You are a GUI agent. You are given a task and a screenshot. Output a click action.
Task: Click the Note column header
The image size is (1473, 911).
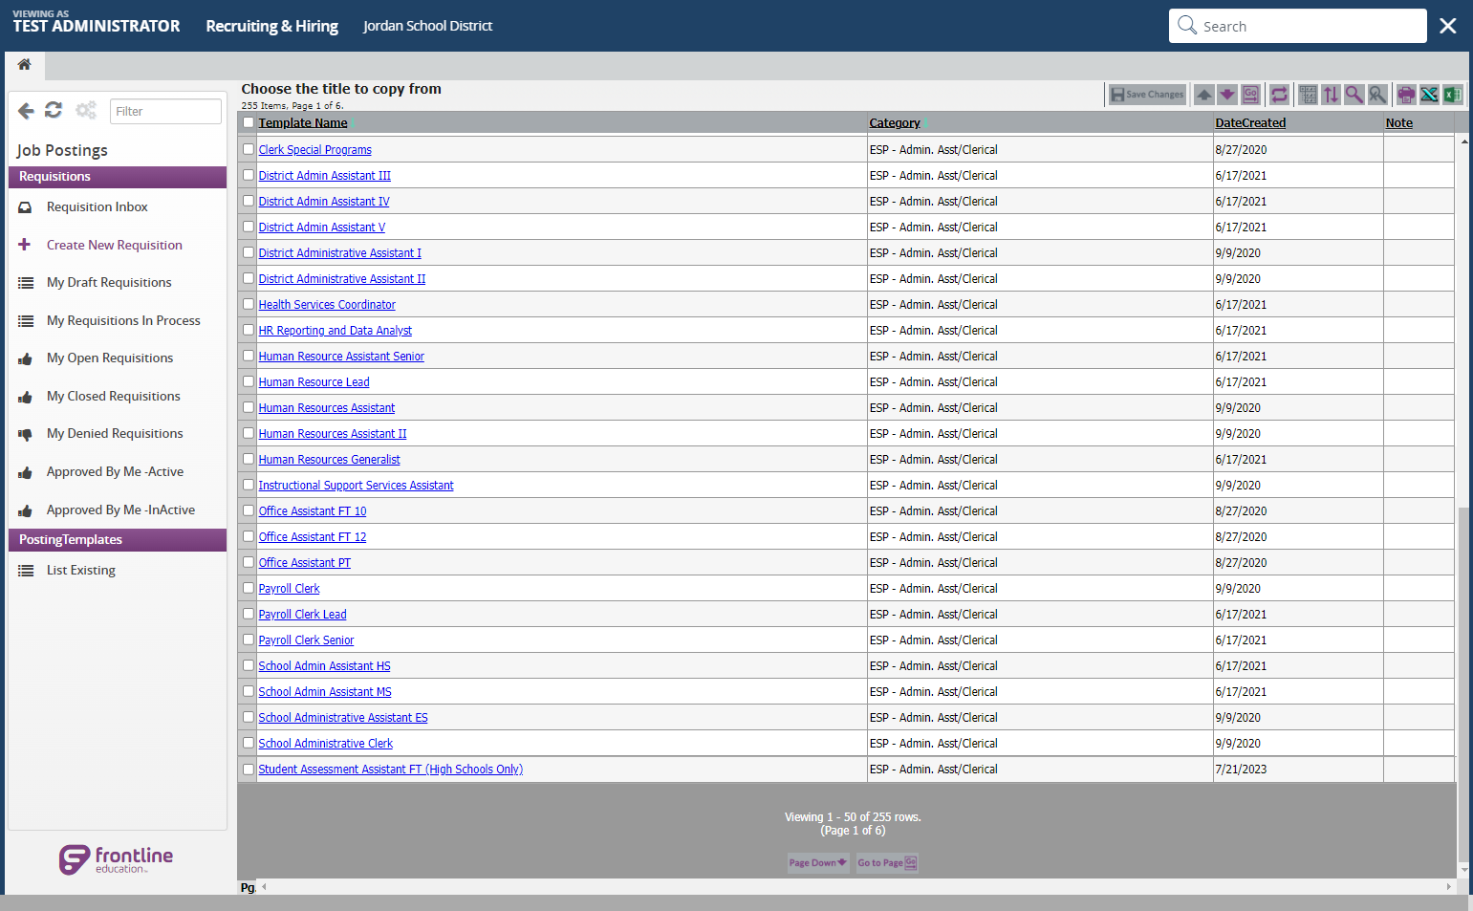1399,123
